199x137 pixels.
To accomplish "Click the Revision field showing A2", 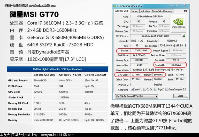I will pos(164,21).
